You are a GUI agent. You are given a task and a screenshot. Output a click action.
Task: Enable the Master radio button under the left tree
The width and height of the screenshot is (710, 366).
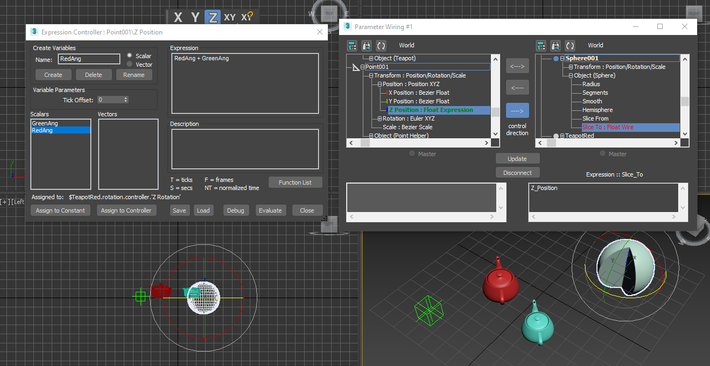pyautogui.click(x=412, y=153)
